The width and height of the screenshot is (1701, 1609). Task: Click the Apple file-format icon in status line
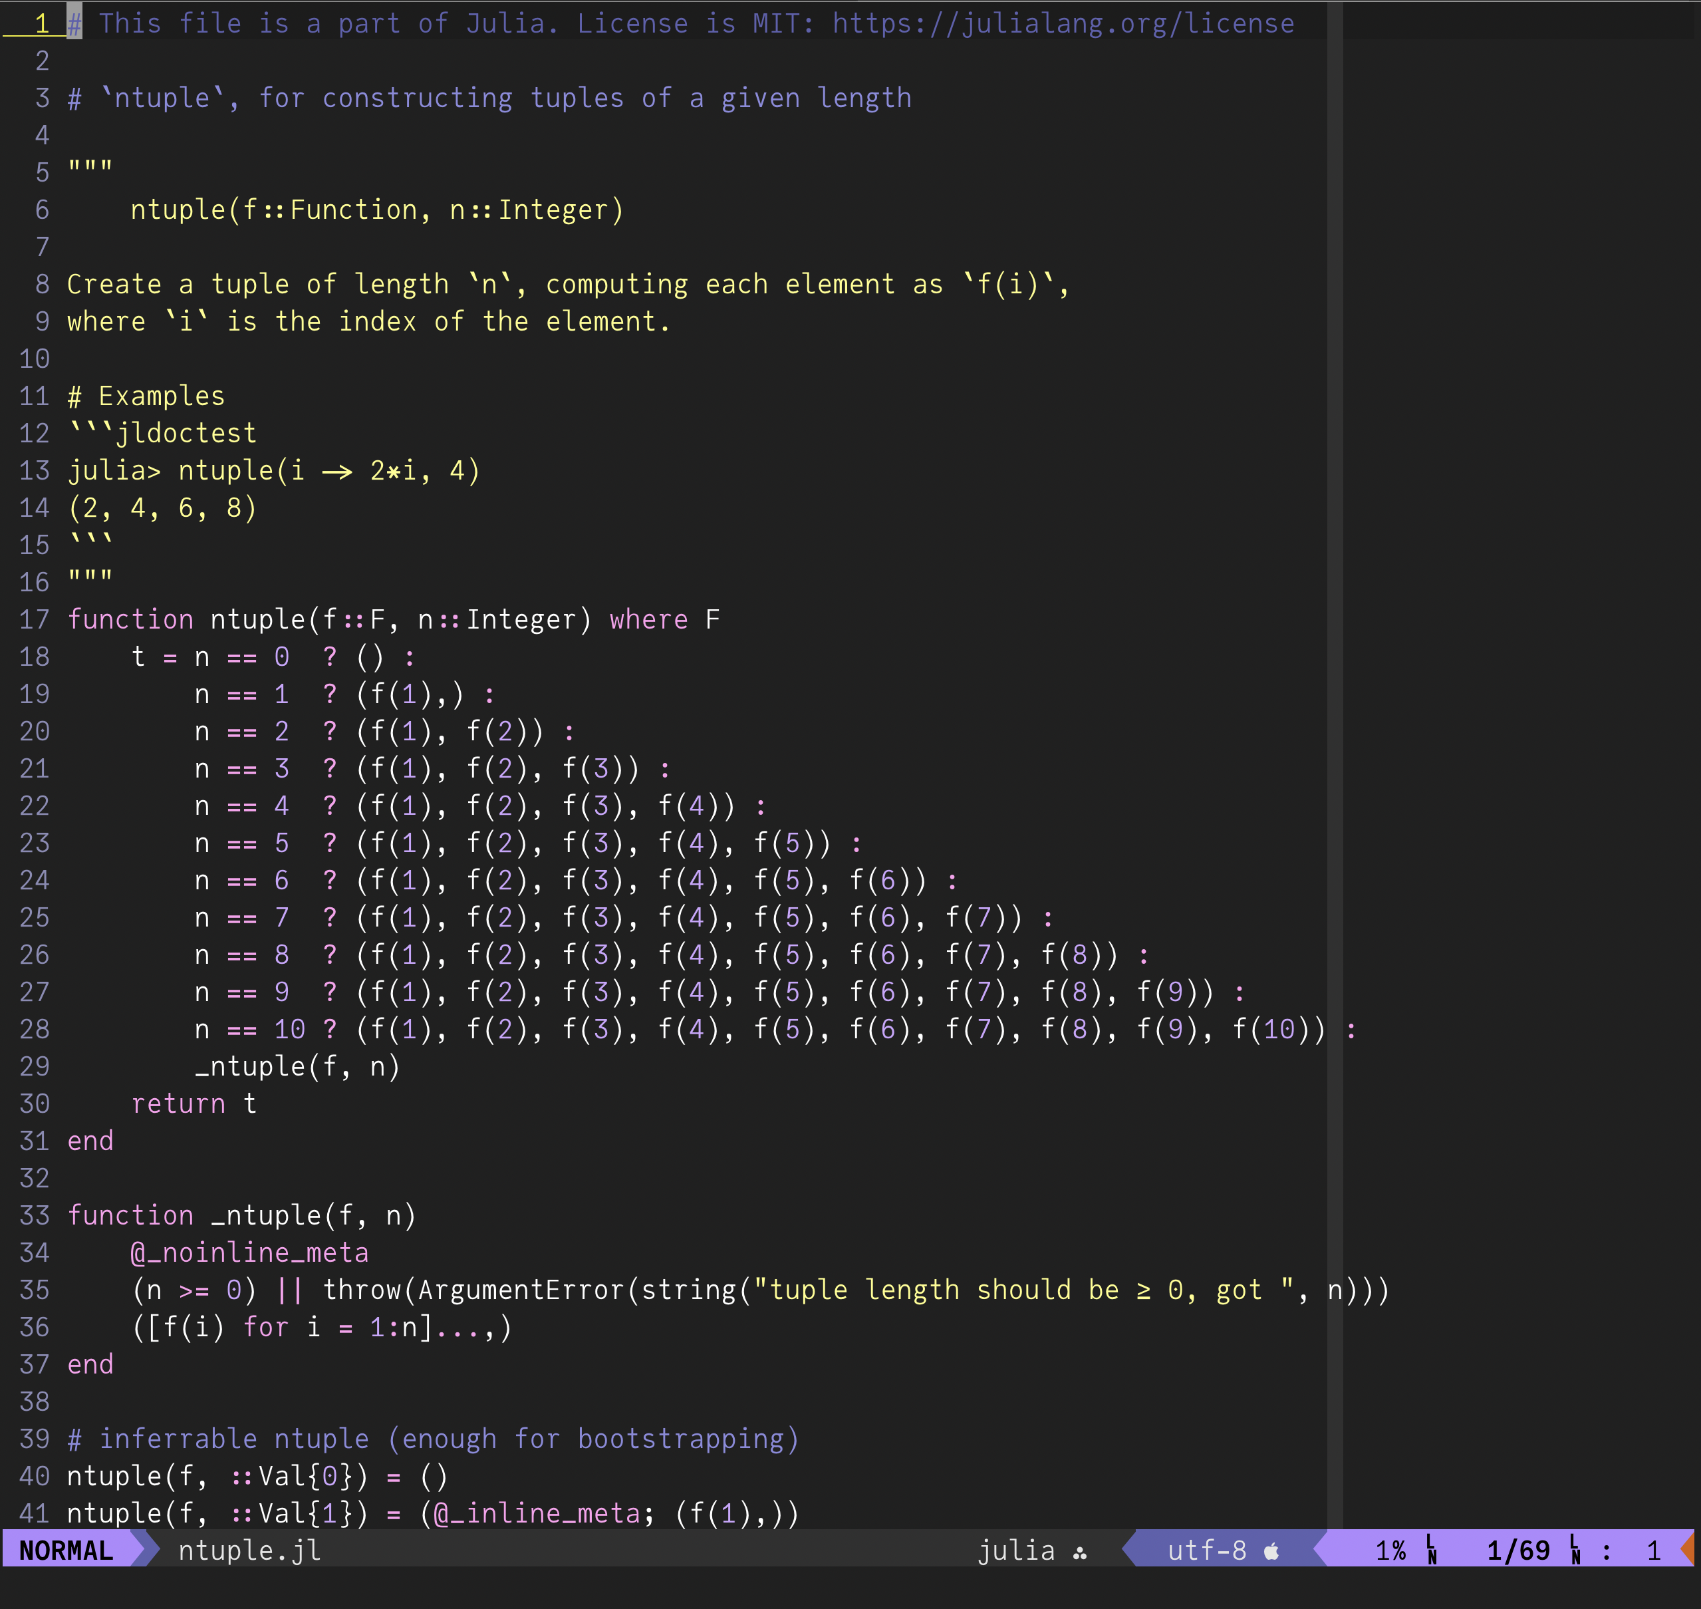pos(1271,1550)
